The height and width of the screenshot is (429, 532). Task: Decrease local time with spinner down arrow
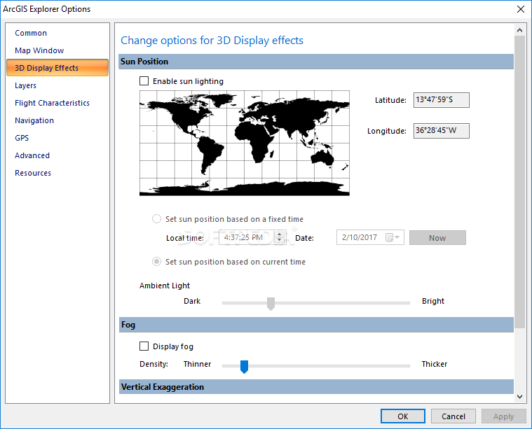[280, 240]
